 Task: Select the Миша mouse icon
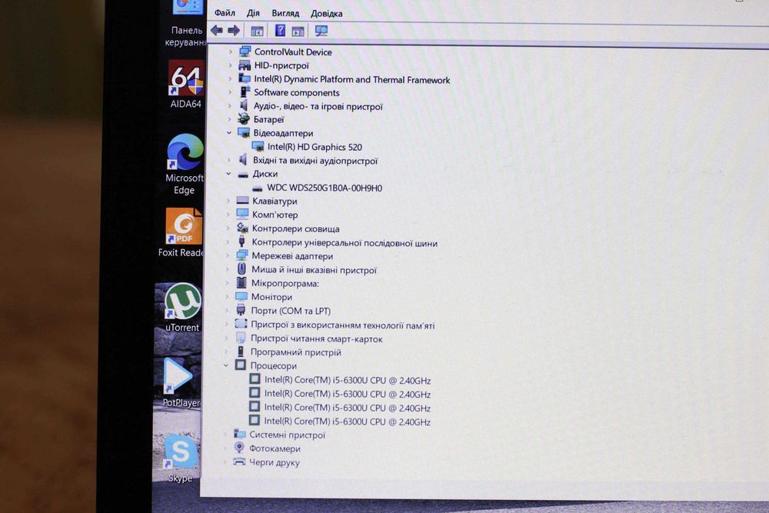tap(241, 268)
